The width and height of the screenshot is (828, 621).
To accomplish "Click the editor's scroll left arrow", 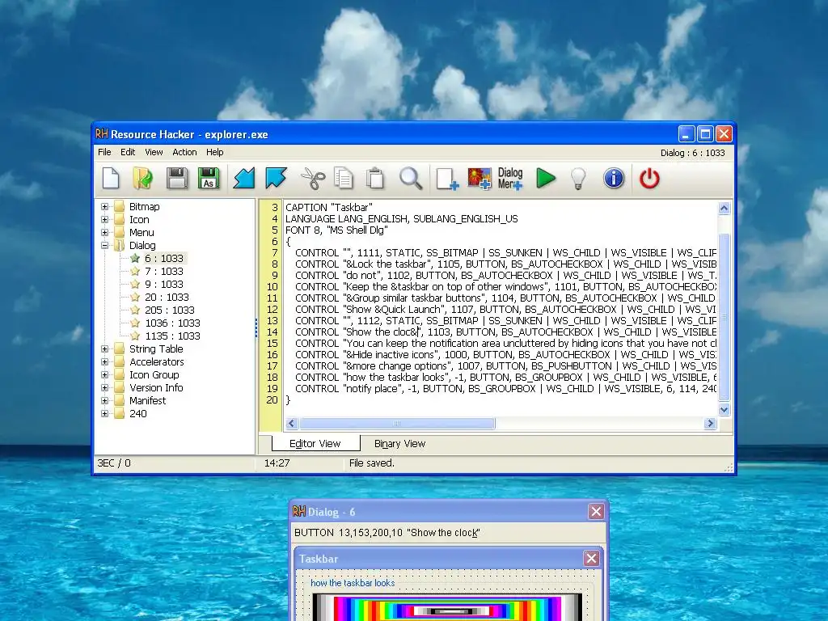I will click(292, 423).
